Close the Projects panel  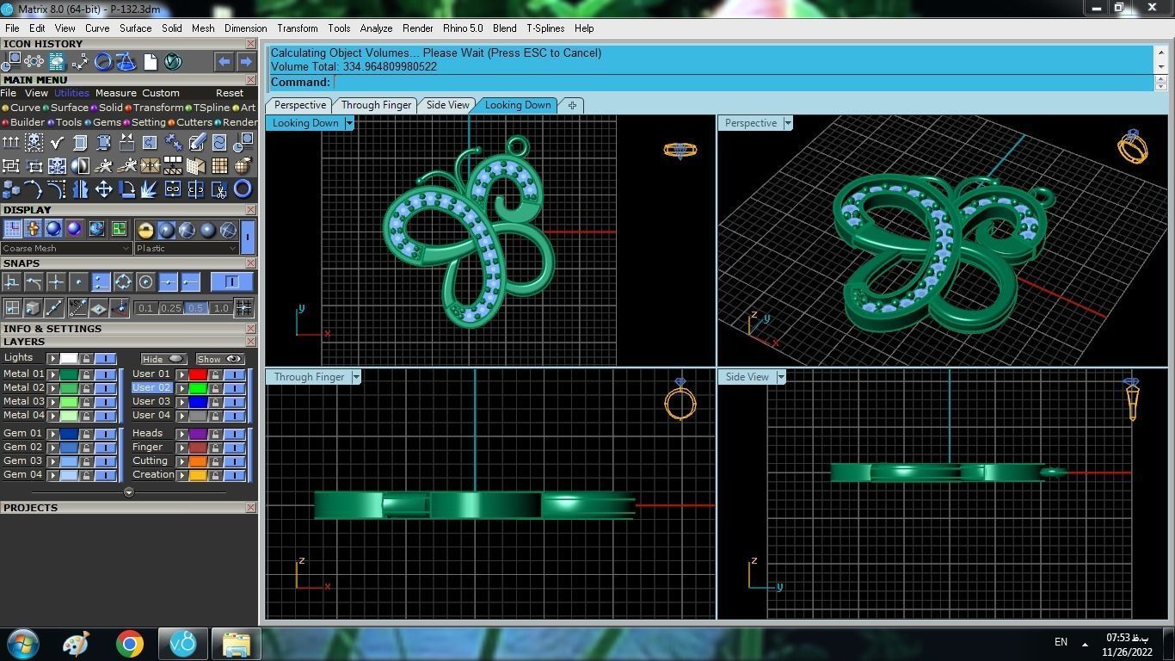[x=251, y=508]
